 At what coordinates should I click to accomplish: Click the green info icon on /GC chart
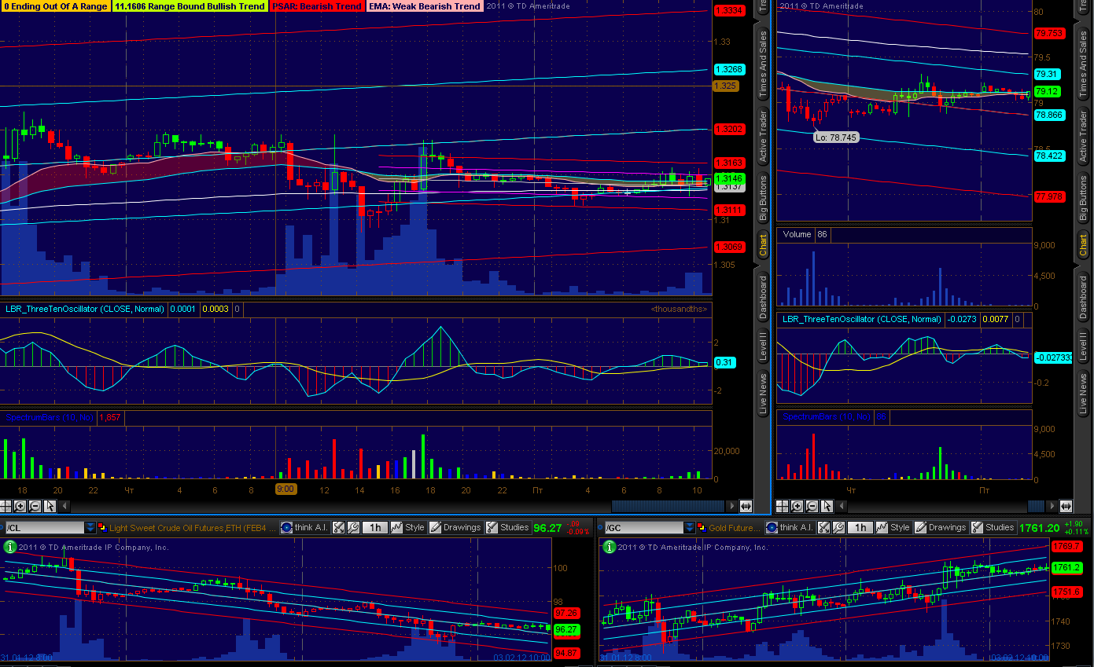[610, 547]
